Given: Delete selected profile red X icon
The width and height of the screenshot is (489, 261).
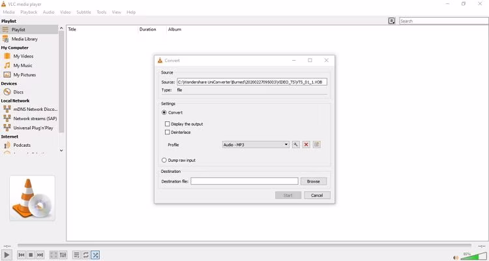Looking at the screenshot, I should (x=306, y=145).
